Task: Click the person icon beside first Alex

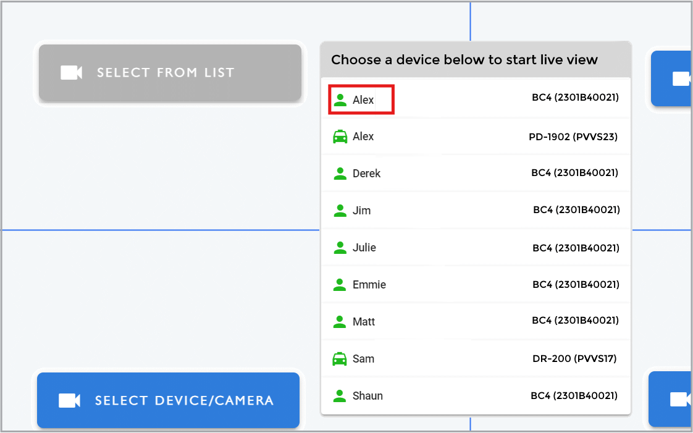Action: click(x=340, y=100)
